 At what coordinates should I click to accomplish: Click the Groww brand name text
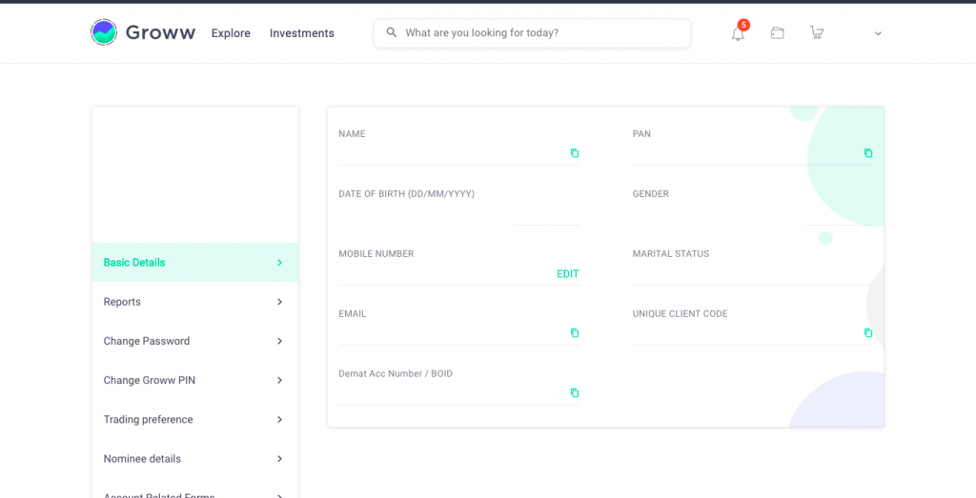coord(160,32)
